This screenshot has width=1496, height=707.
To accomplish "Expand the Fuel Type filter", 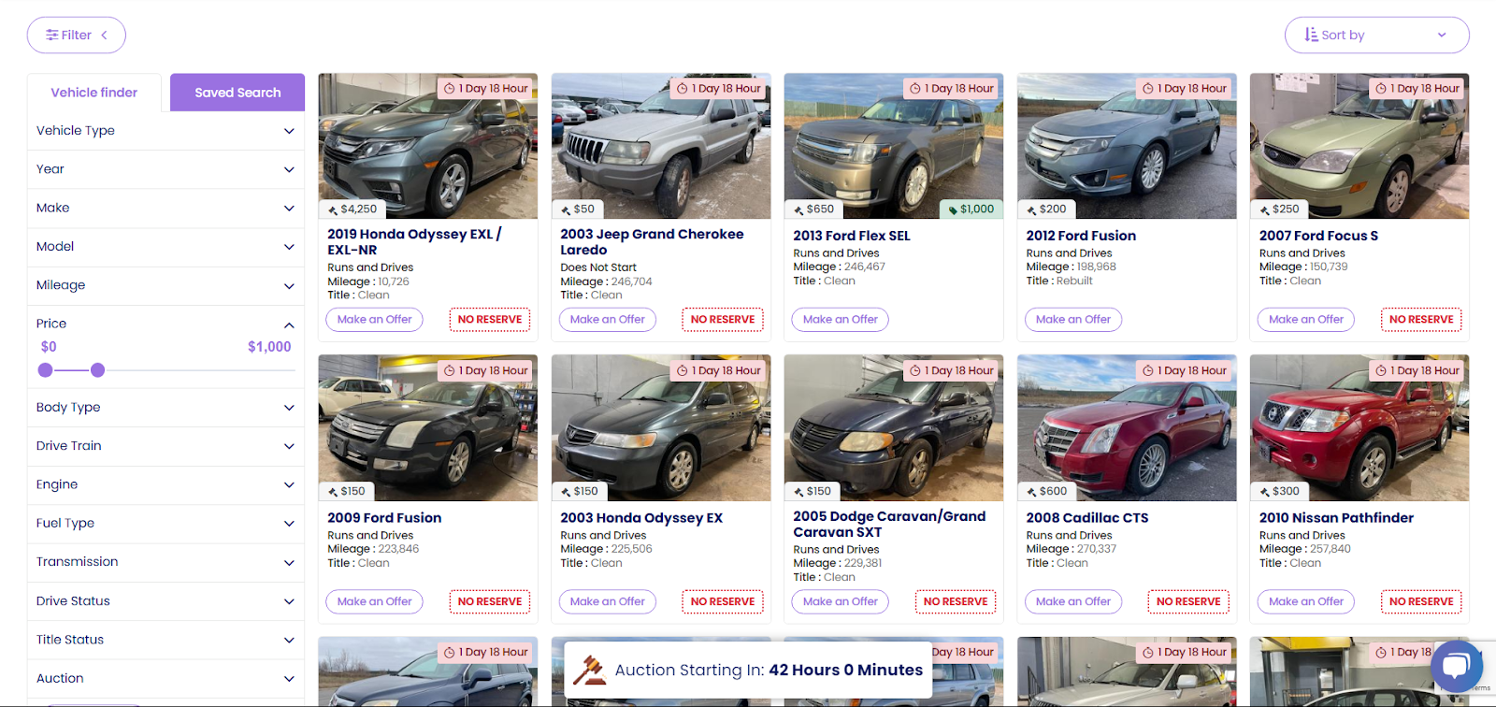I will pos(289,524).
